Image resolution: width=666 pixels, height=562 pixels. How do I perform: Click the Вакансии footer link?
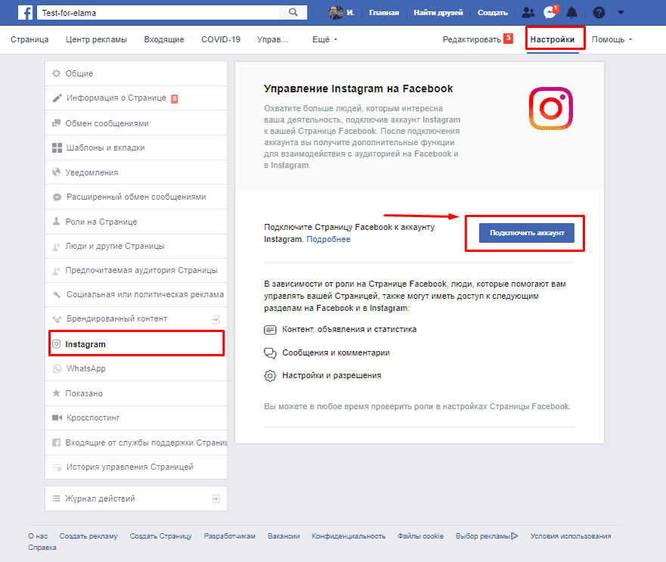tap(283, 536)
